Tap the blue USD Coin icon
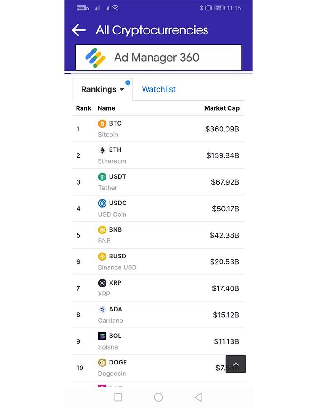The image size is (317, 408). (x=102, y=203)
